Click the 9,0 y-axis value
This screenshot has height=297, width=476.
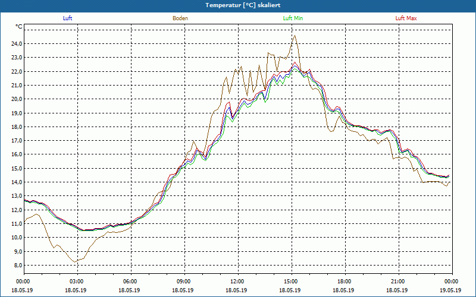point(18,251)
